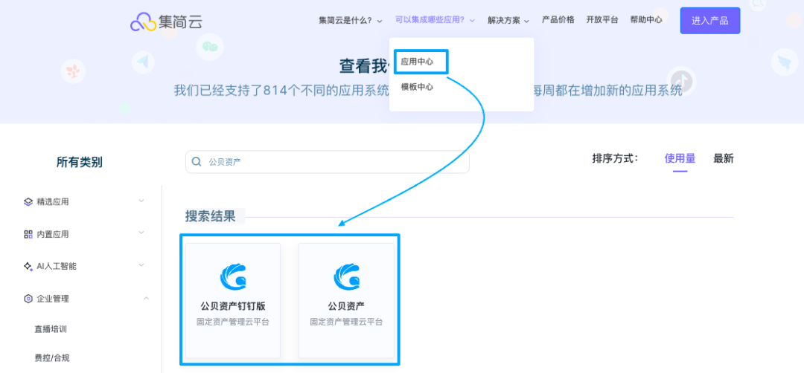
Task: Select the AI人工智能 category label
Action: [57, 267]
